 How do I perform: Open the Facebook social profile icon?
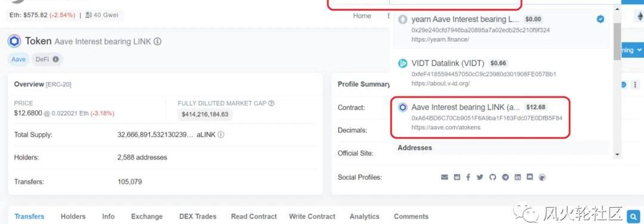tap(468, 177)
